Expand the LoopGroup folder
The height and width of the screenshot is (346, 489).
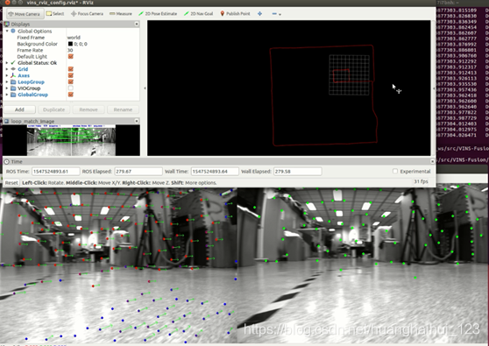(x=7, y=82)
